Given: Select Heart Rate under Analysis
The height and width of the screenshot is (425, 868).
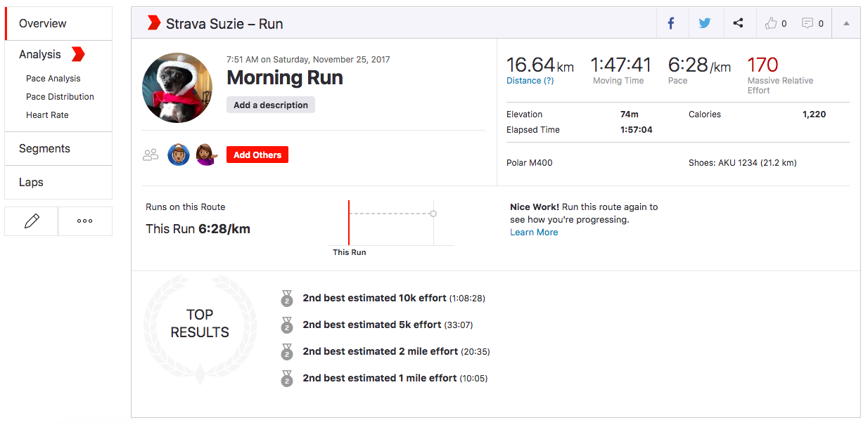Looking at the screenshot, I should (x=46, y=115).
